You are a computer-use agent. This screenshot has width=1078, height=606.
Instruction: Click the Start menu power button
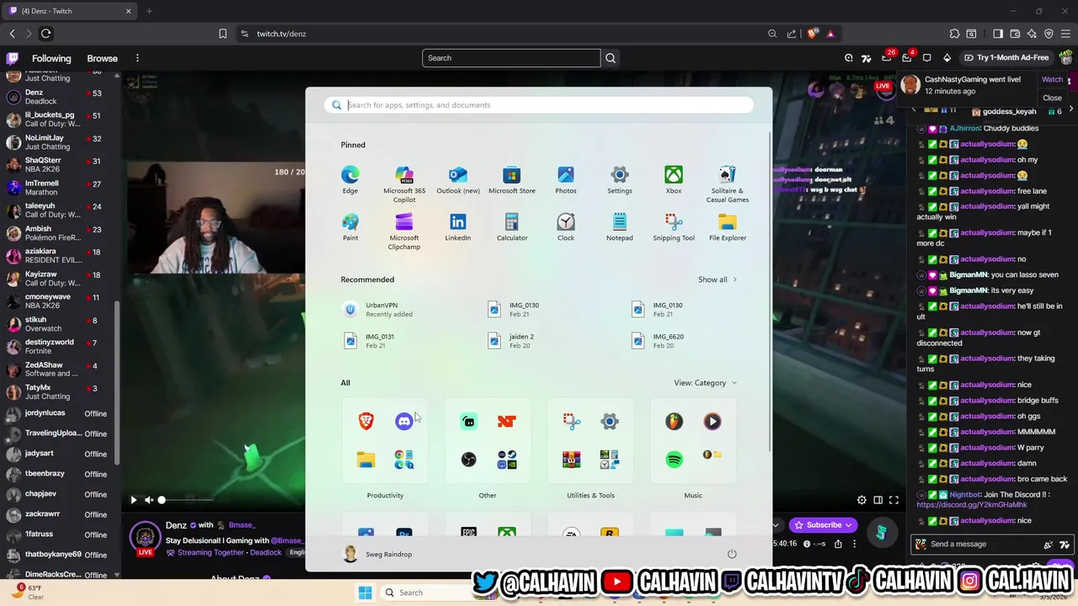tap(732, 554)
